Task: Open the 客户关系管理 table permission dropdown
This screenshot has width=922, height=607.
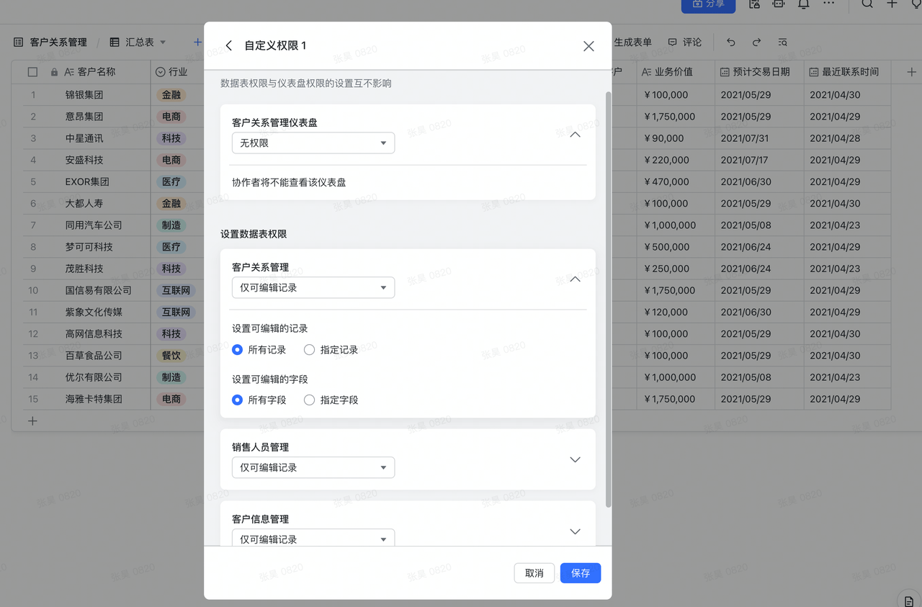Action: point(313,287)
